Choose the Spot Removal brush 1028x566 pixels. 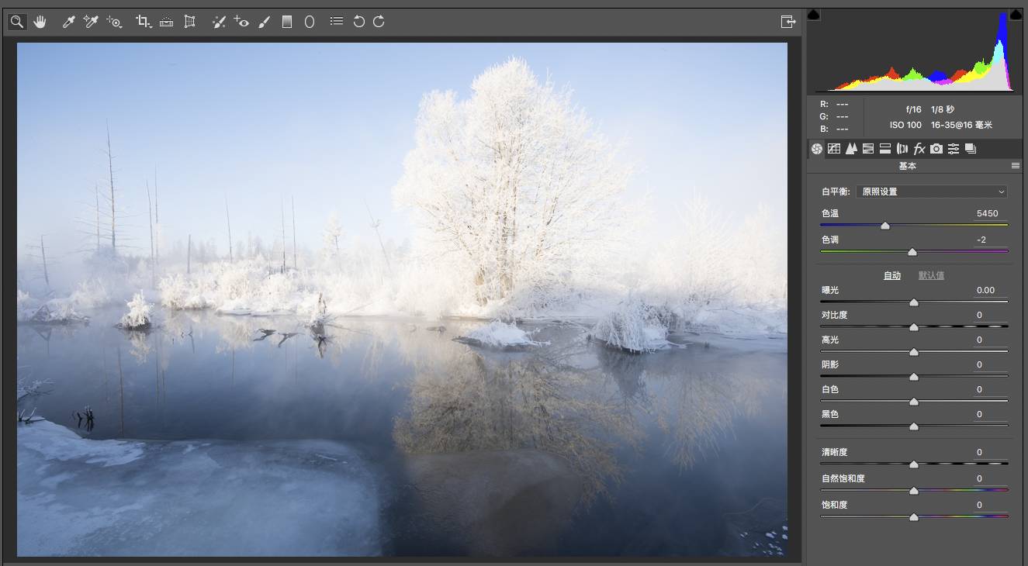click(x=219, y=22)
